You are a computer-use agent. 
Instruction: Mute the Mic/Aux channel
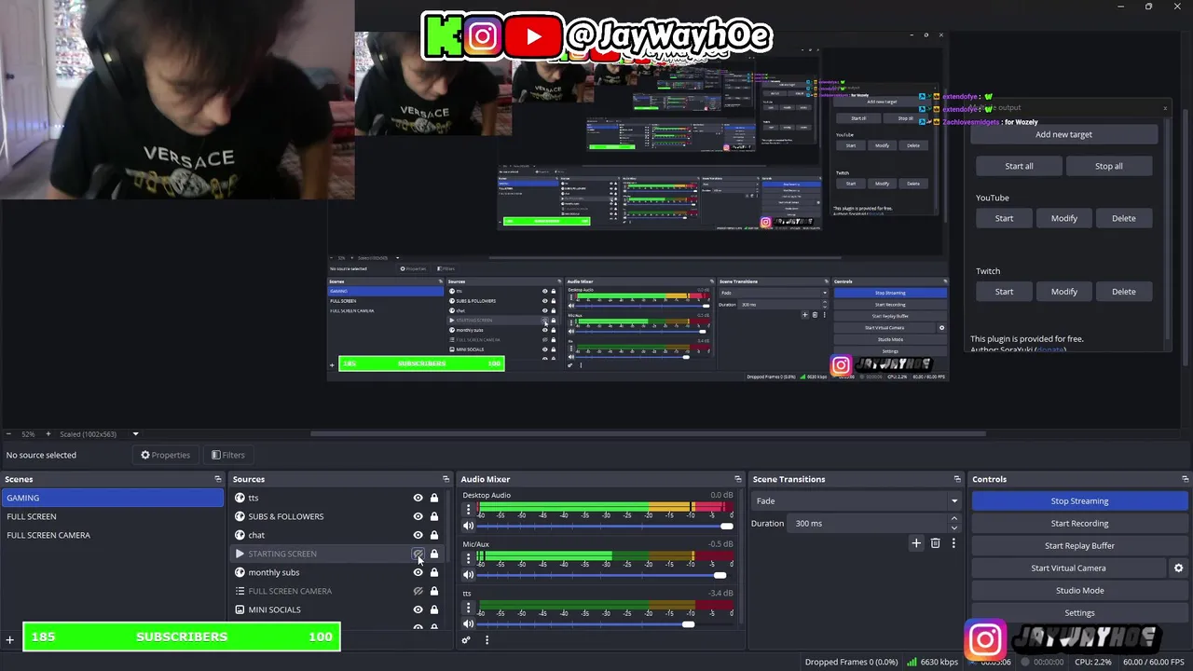pos(468,575)
